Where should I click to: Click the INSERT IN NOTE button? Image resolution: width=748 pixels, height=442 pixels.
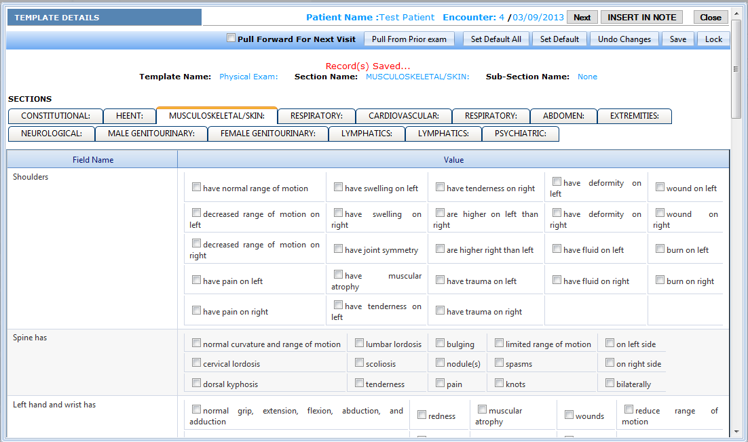641,18
